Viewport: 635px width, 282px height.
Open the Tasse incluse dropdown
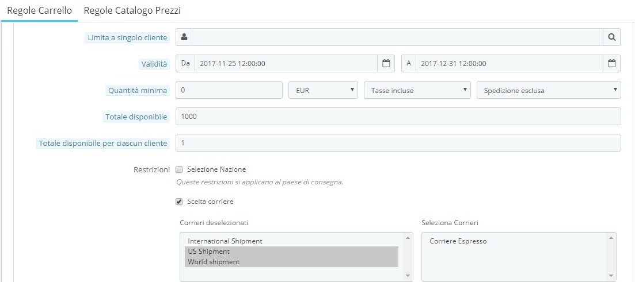417,90
